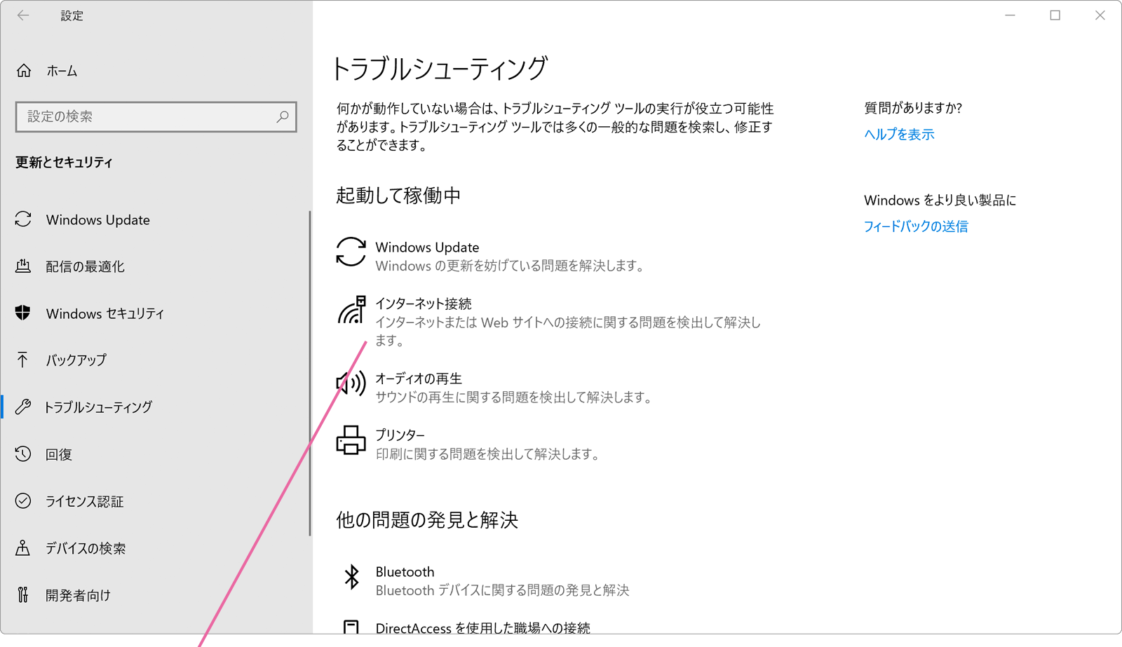Click 印刷に関する問題を検出して解決します description
The height and width of the screenshot is (647, 1122).
coord(489,454)
